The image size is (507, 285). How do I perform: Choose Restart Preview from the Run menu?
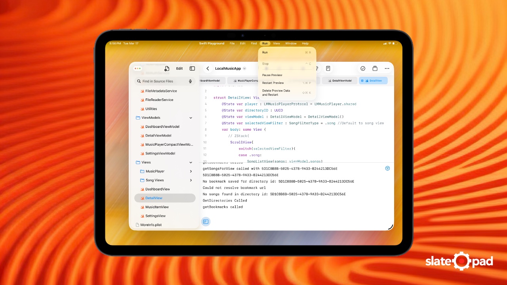[273, 83]
